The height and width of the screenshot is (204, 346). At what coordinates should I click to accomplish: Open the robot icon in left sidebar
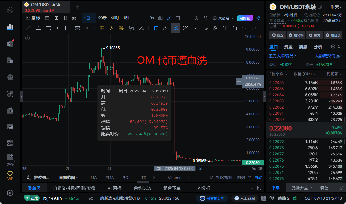(10, 77)
